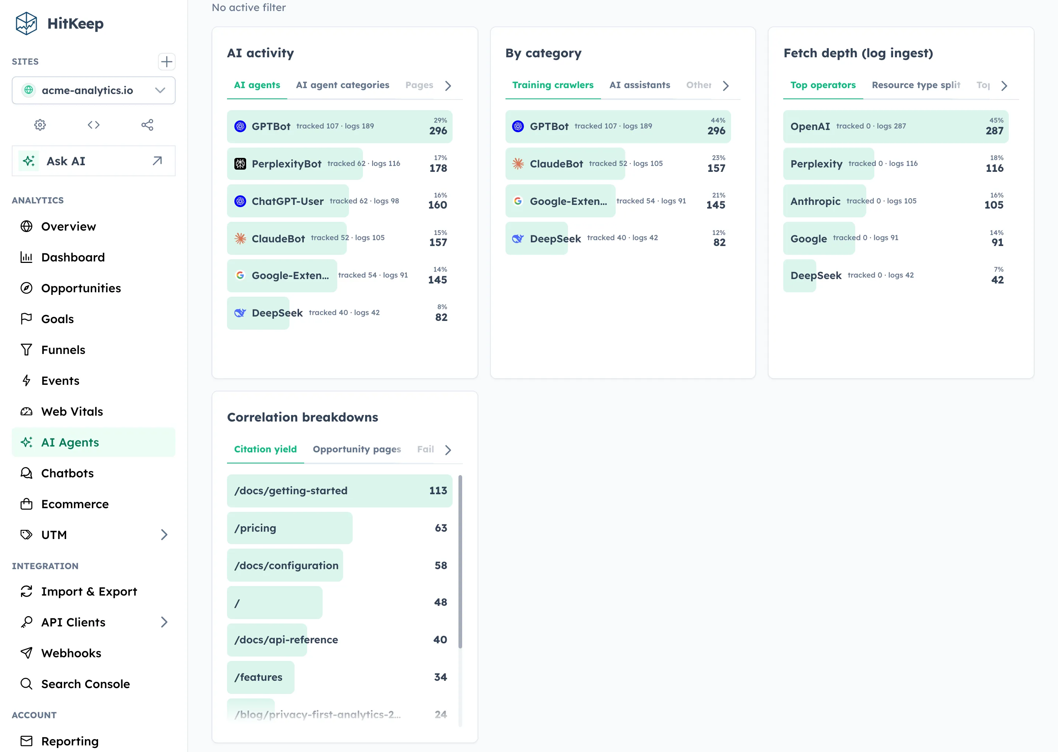
Task: Select the /pricing citation row
Action: coord(339,528)
